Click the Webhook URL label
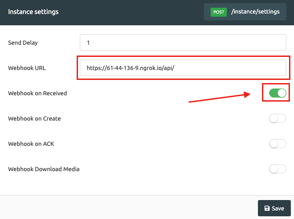This screenshot has width=294, height=219. [x=27, y=68]
